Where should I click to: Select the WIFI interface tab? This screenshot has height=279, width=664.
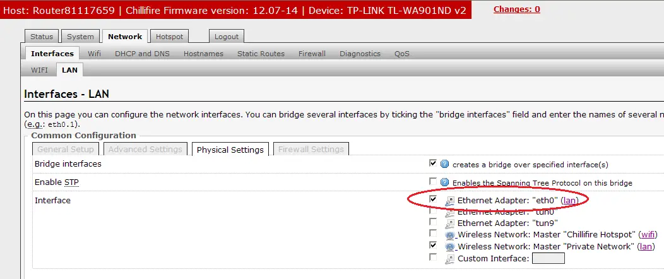(39, 70)
